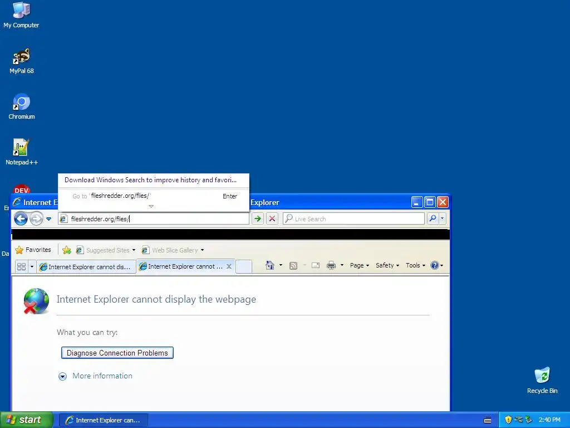Open tab list dropdown arrow
Viewport: 570px width, 428px height.
tap(32, 266)
